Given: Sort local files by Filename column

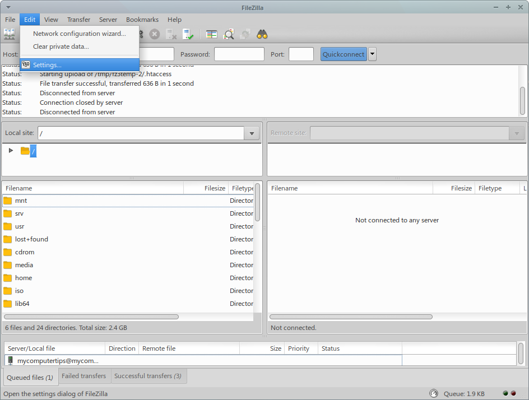Looking at the screenshot, I should point(93,188).
